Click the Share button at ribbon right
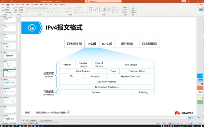Screen dimensions: 204x127 (201, 4)
